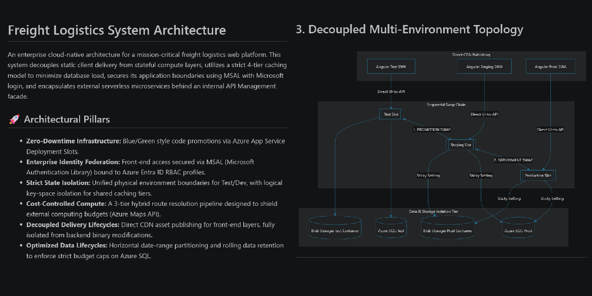The image size is (592, 296).
Task: Click the Direct CDN Publishing group title
Action: [471, 55]
